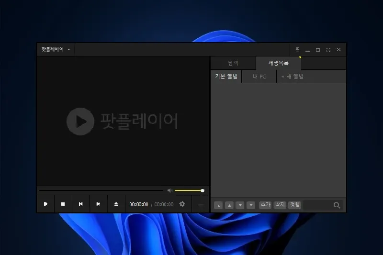Maximize the PotPlayer window

click(318, 50)
